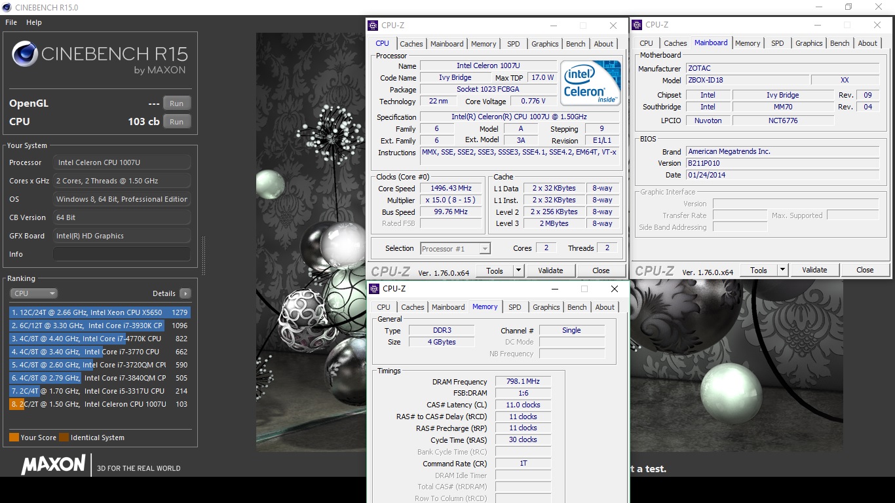Viewport: 895px width, 503px height.
Task: Click the BIOS Version value B211P010
Action: pos(782,163)
